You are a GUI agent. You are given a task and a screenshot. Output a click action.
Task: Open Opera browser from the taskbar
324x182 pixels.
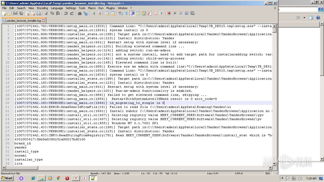[67, 178]
